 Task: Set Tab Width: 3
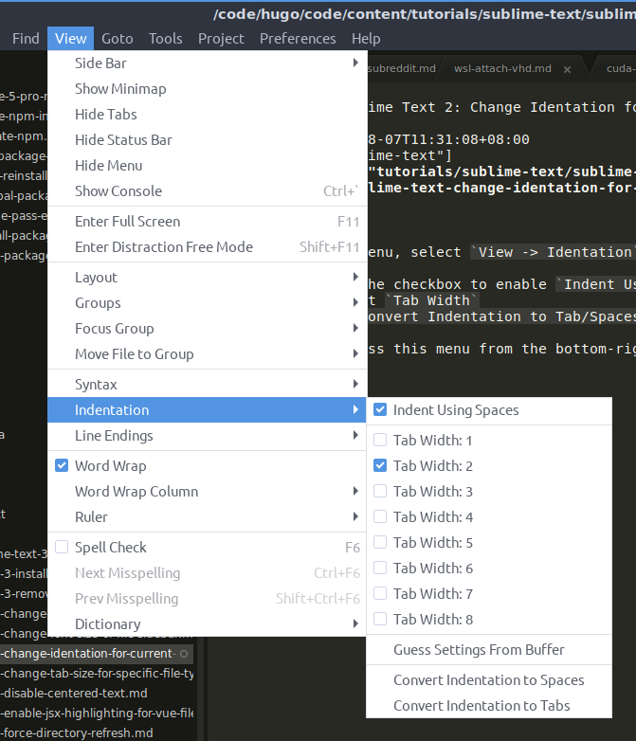tap(380, 491)
